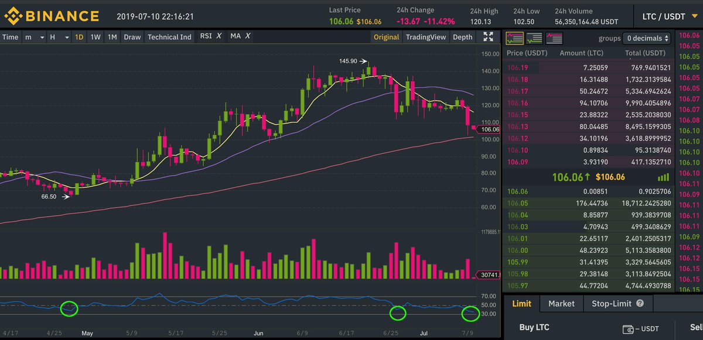
Task: Remove the RSI indicator
Action: click(x=219, y=36)
